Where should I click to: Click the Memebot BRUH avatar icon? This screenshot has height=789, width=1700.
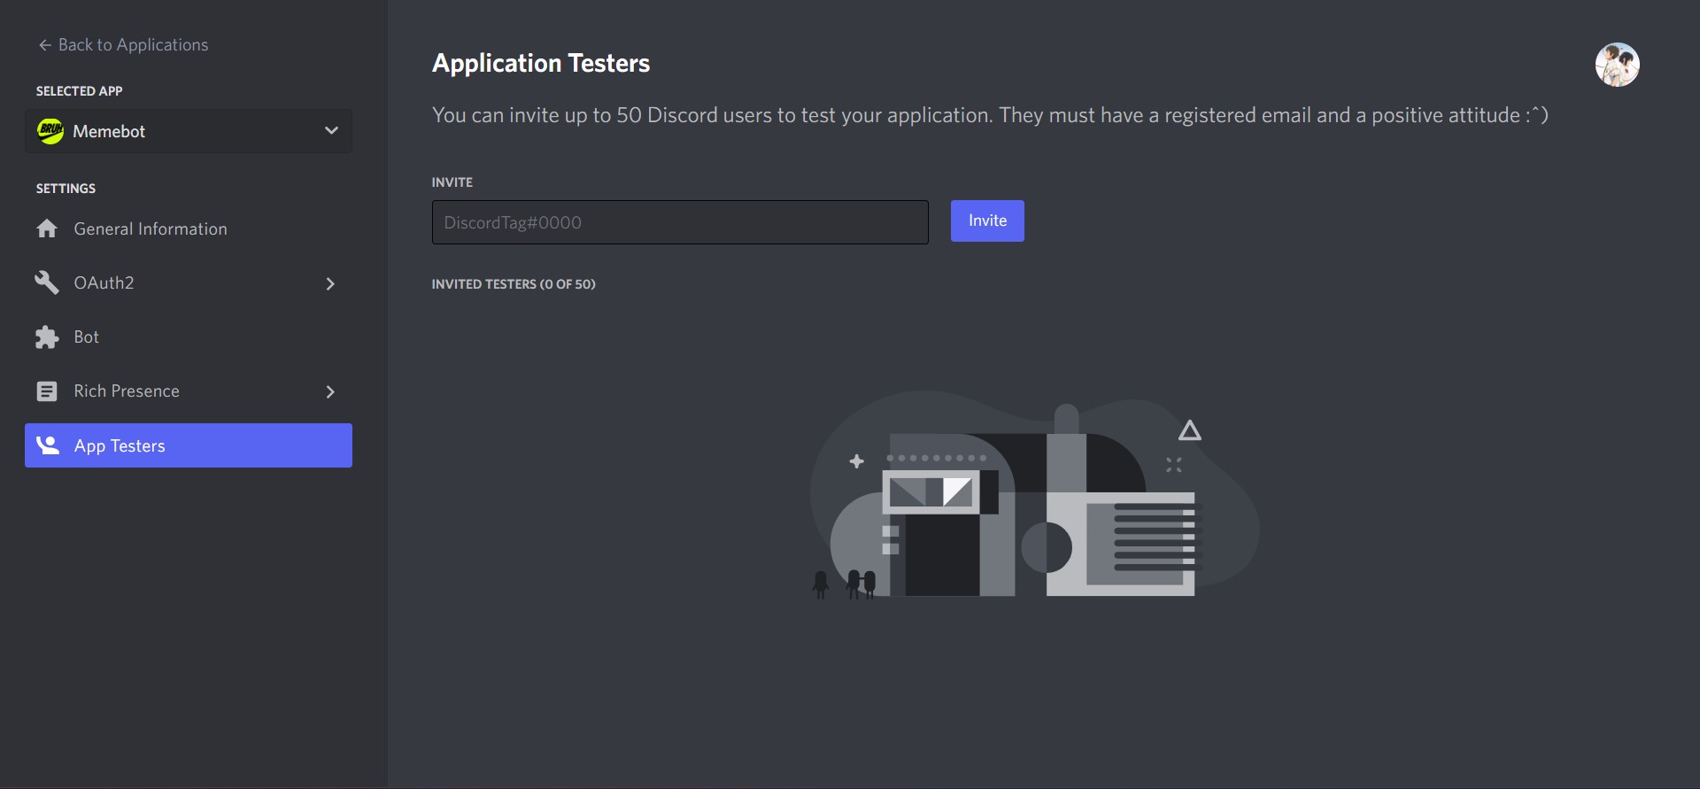pos(50,131)
